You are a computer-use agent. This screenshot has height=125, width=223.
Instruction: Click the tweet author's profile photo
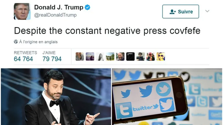pyautogui.click(x=22, y=11)
